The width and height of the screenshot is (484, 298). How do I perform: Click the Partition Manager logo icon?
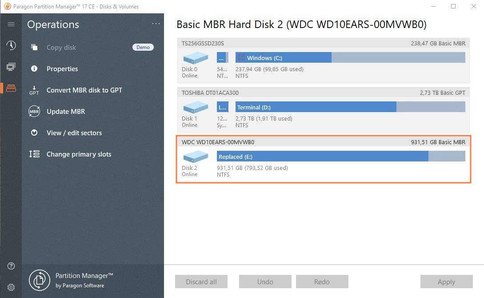(x=40, y=280)
